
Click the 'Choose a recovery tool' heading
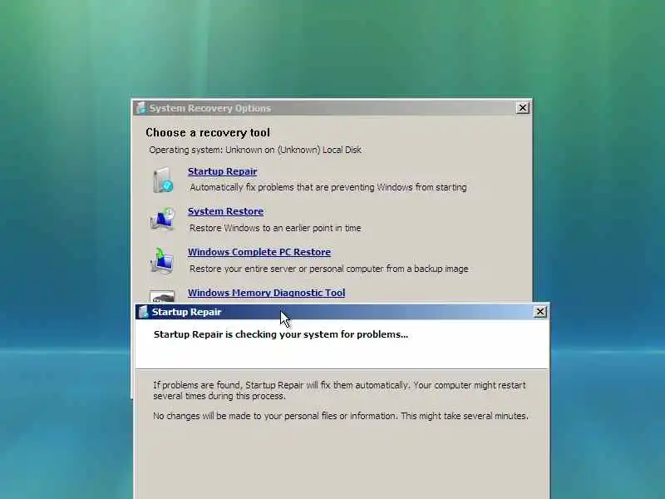[208, 133]
